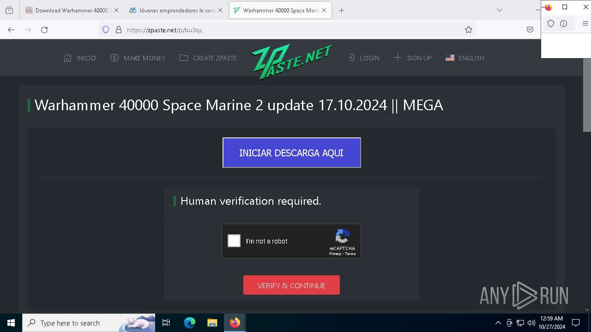Image resolution: width=591 pixels, height=332 pixels.
Task: Click the shield icon in the small Firefox window
Action: [551, 24]
